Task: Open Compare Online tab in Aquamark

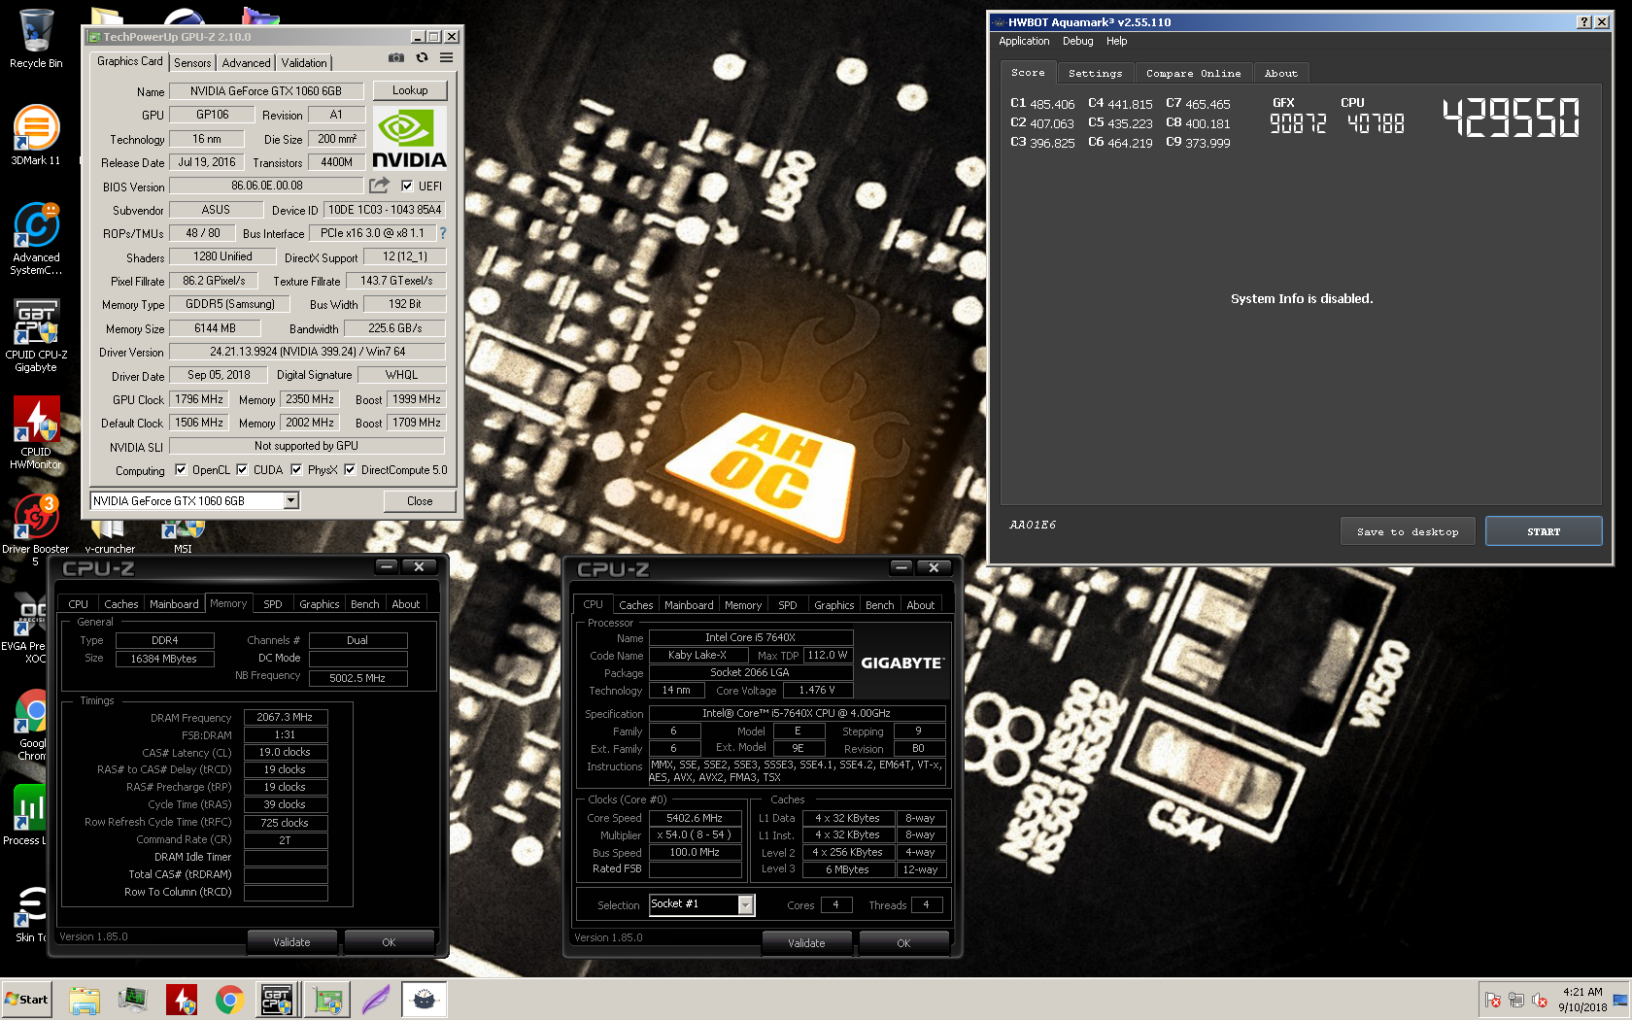Action: [x=1193, y=73]
